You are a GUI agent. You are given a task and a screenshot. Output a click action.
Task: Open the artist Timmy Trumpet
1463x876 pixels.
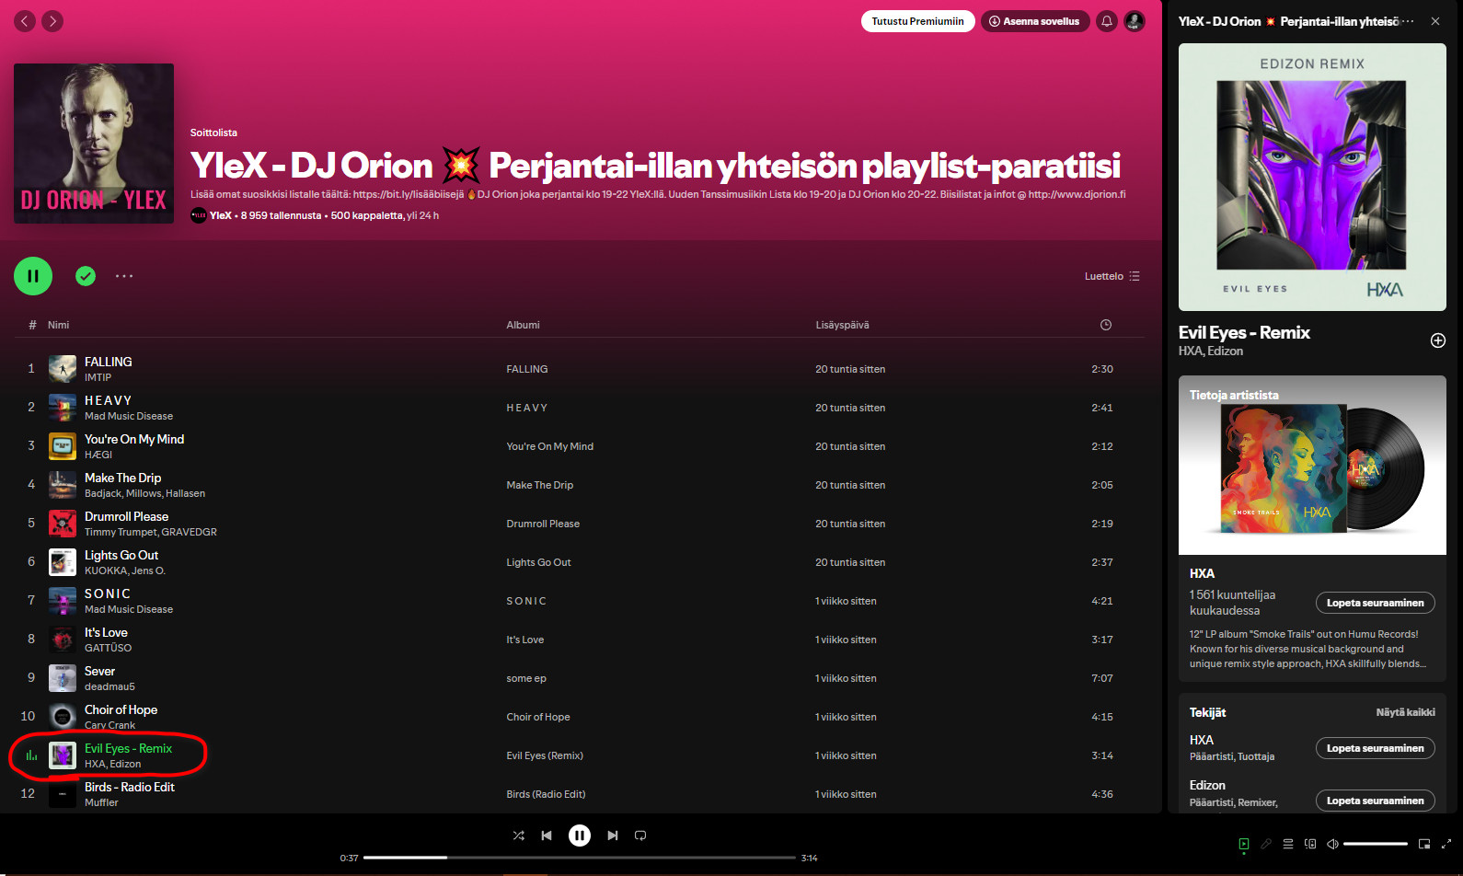coord(121,532)
